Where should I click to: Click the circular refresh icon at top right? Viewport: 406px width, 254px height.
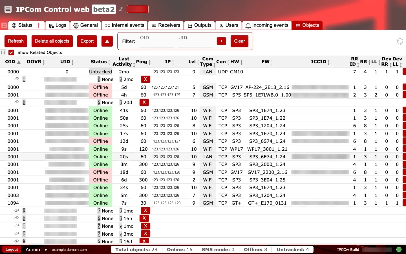tap(400, 41)
